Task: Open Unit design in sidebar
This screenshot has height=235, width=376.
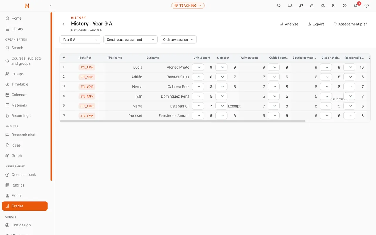Action: click(x=25, y=225)
